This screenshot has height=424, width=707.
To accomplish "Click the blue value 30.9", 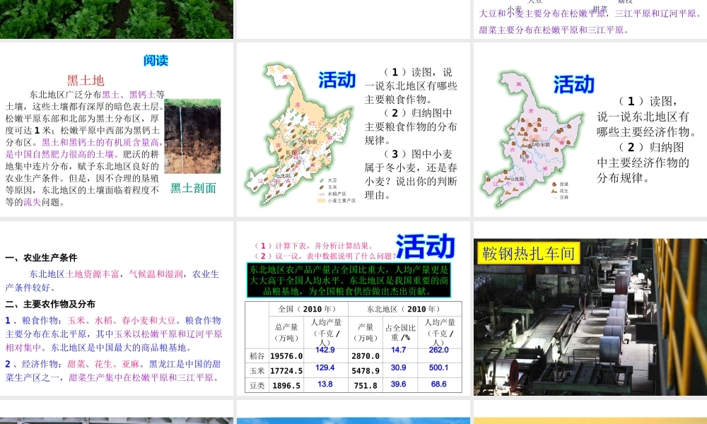I will pos(399,367).
